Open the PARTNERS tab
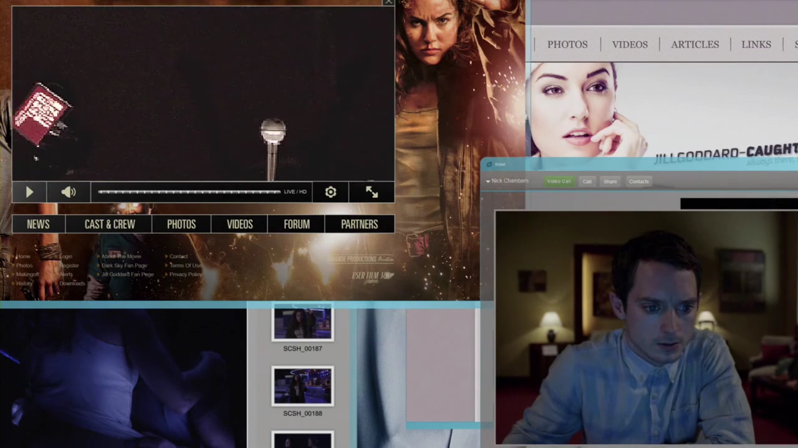Image resolution: width=798 pixels, height=448 pixels. (360, 224)
